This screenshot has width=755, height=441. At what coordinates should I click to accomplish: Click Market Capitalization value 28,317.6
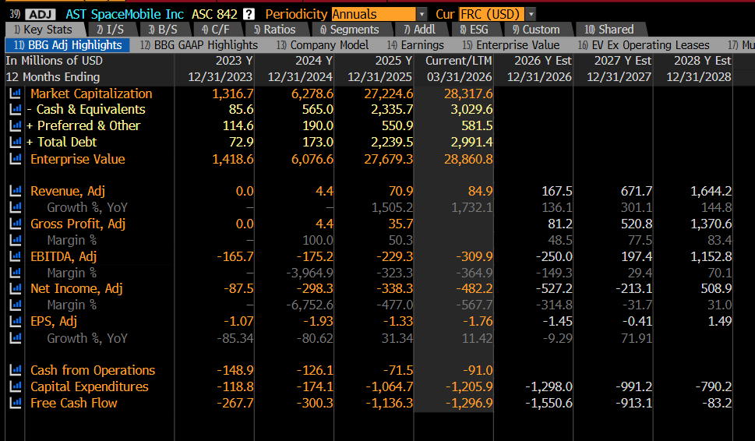pos(468,93)
